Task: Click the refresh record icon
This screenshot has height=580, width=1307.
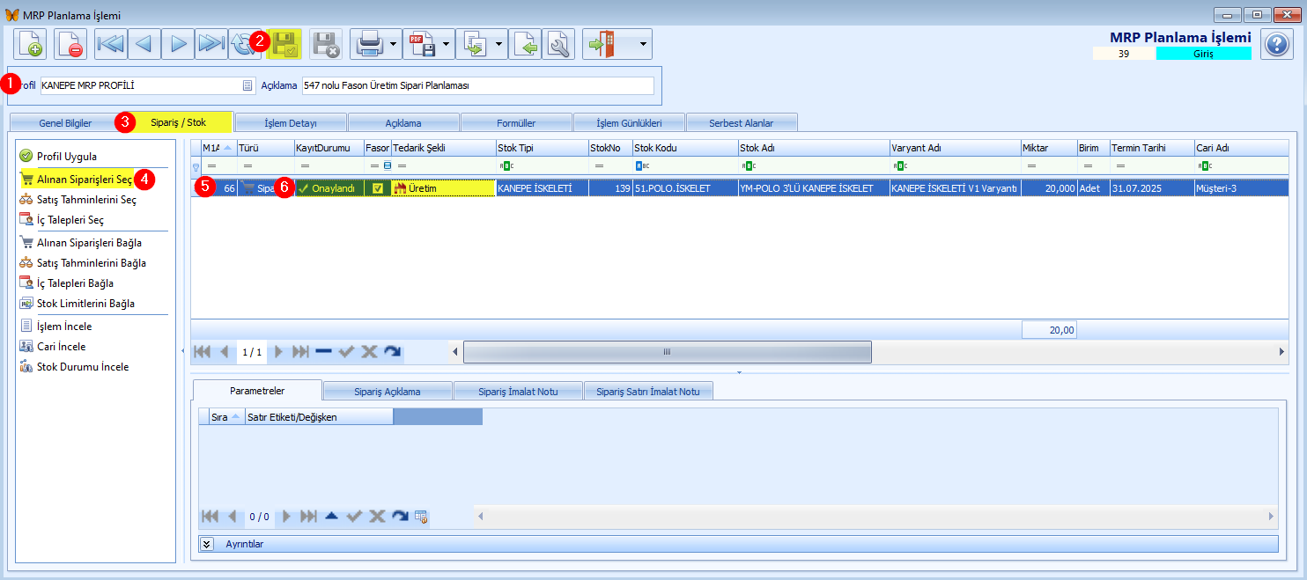Action: [242, 43]
